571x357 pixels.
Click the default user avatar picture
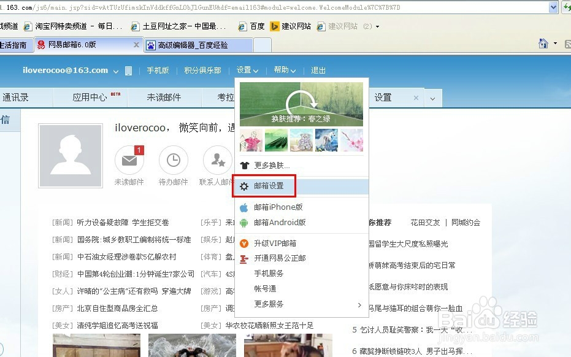coord(71,156)
